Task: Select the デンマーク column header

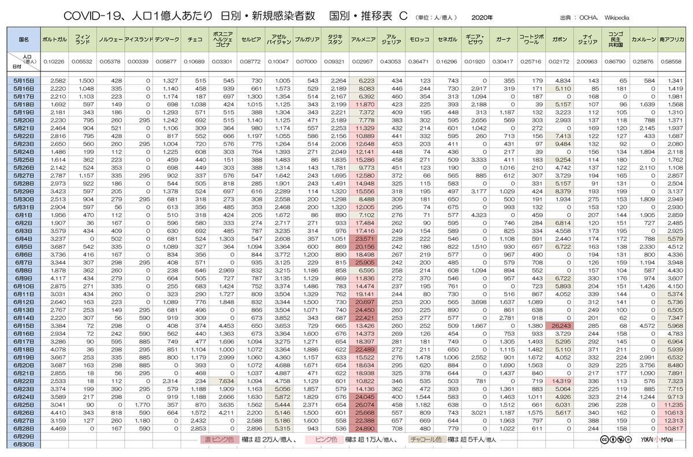Action: (166, 39)
